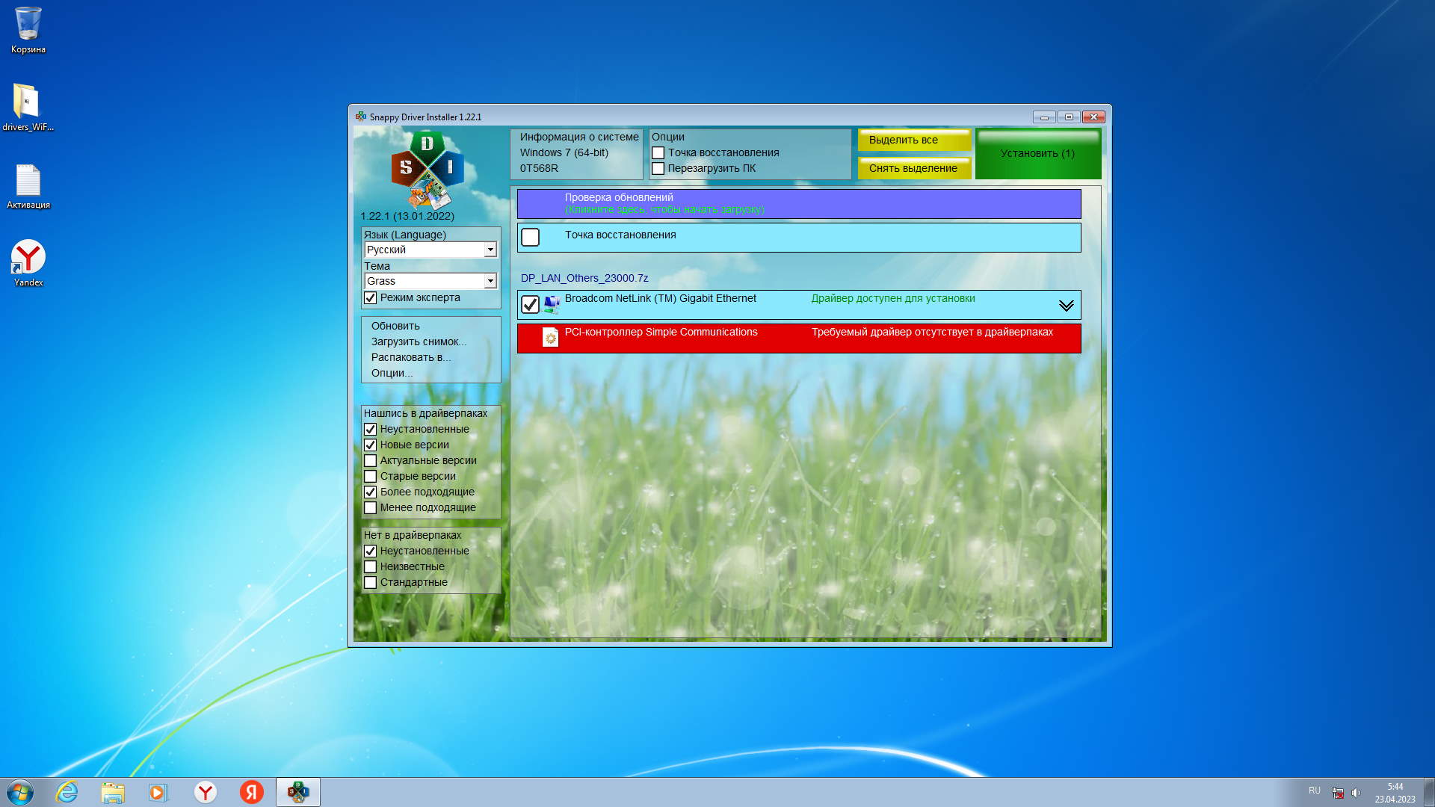Toggle Режим эксперта checkbox
Viewport: 1435px width, 807px height.
click(x=370, y=298)
